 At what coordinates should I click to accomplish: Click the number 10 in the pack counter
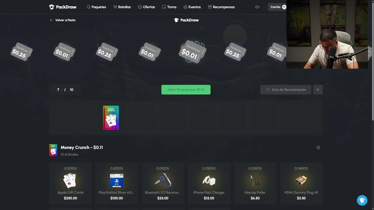(72, 90)
